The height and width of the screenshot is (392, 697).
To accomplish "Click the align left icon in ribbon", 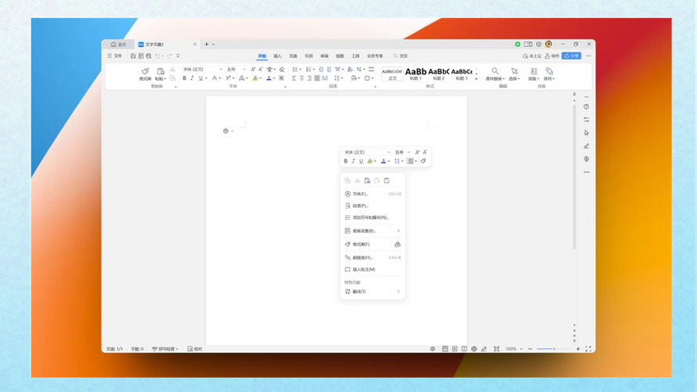I will 294,78.
